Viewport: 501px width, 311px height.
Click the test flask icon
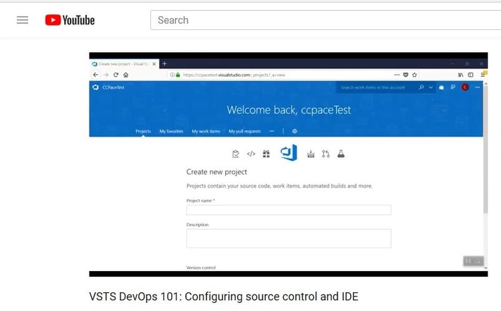(341, 154)
